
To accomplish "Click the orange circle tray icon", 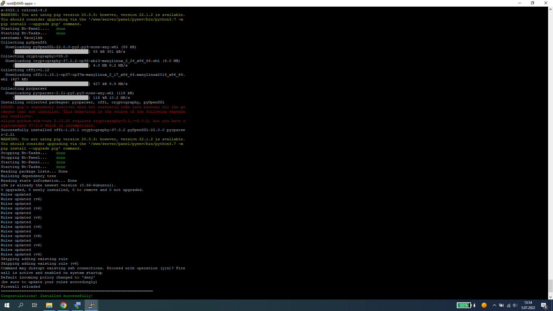I will 484,305.
